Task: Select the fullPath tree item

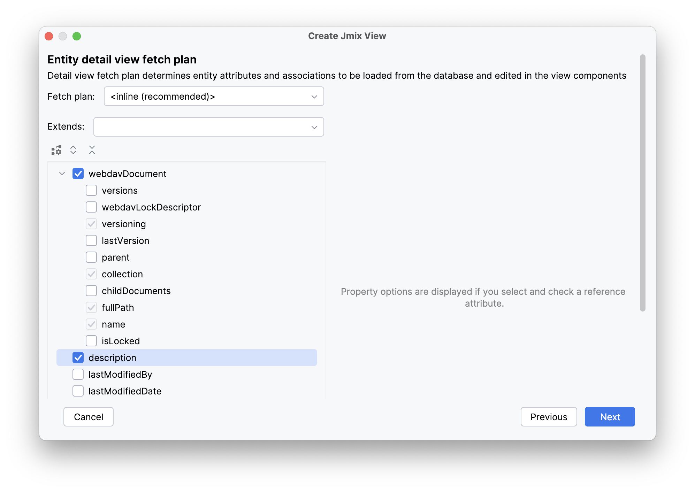Action: coord(118,307)
